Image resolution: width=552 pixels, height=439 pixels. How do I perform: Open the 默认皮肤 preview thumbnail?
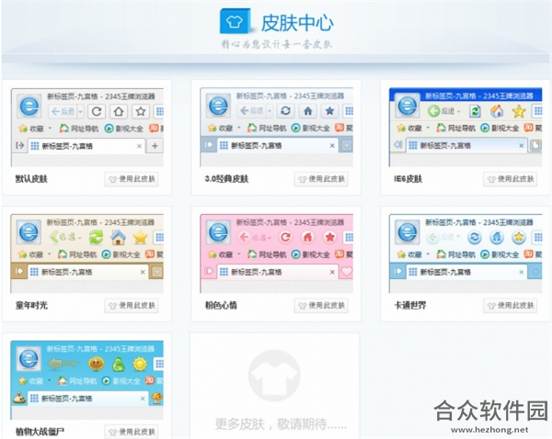click(x=87, y=128)
